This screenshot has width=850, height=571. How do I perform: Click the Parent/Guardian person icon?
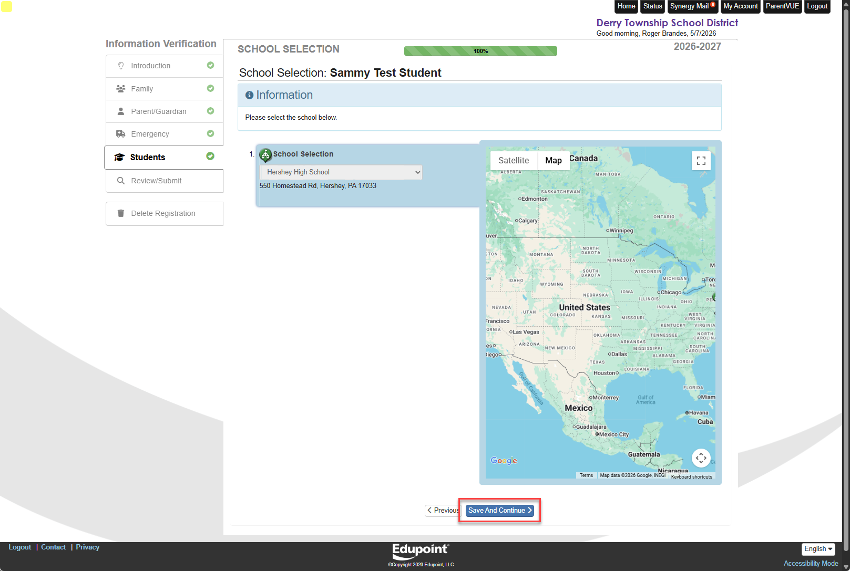point(121,111)
